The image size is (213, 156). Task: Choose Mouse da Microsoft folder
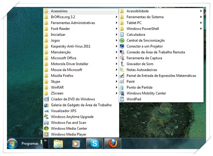click(81, 70)
